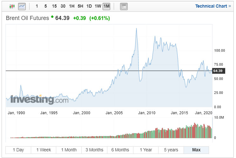Select the 15 minute interval
This screenshot has width=236, height=158.
coord(54,6)
